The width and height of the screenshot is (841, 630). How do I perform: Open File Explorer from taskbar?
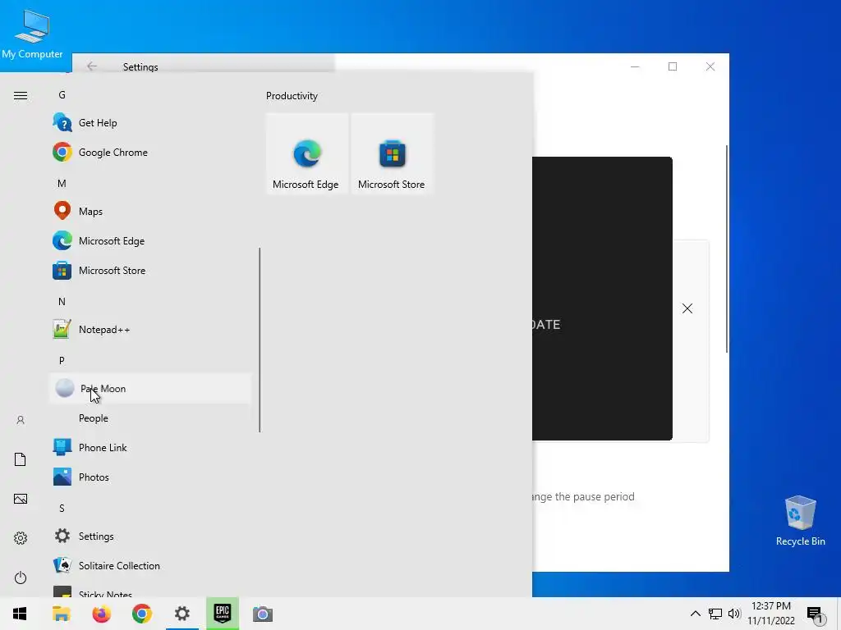click(61, 614)
